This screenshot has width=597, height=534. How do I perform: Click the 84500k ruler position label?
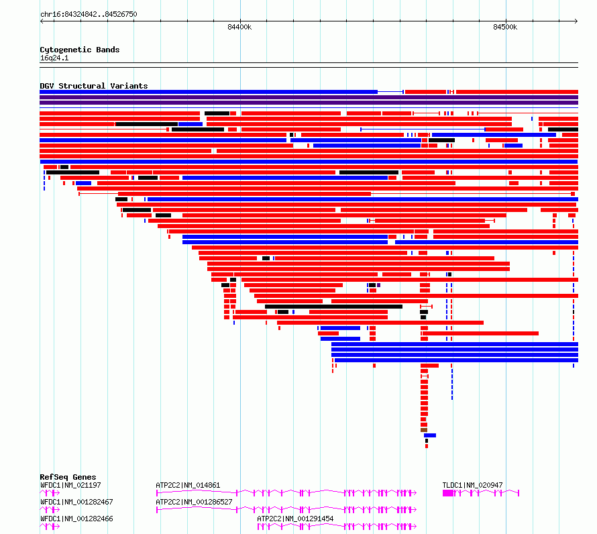tap(505, 27)
